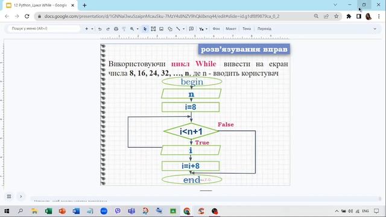
Task: Expand the input tools dropdown arrow
Action: (206, 29)
